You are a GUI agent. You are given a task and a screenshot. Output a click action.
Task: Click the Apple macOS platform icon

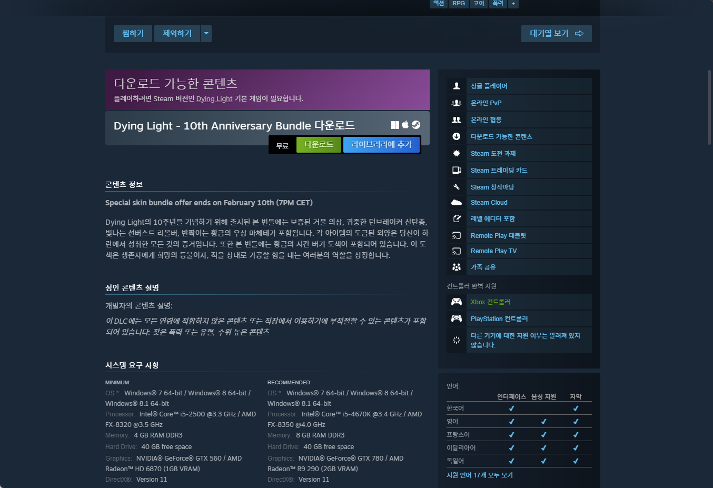pos(405,125)
